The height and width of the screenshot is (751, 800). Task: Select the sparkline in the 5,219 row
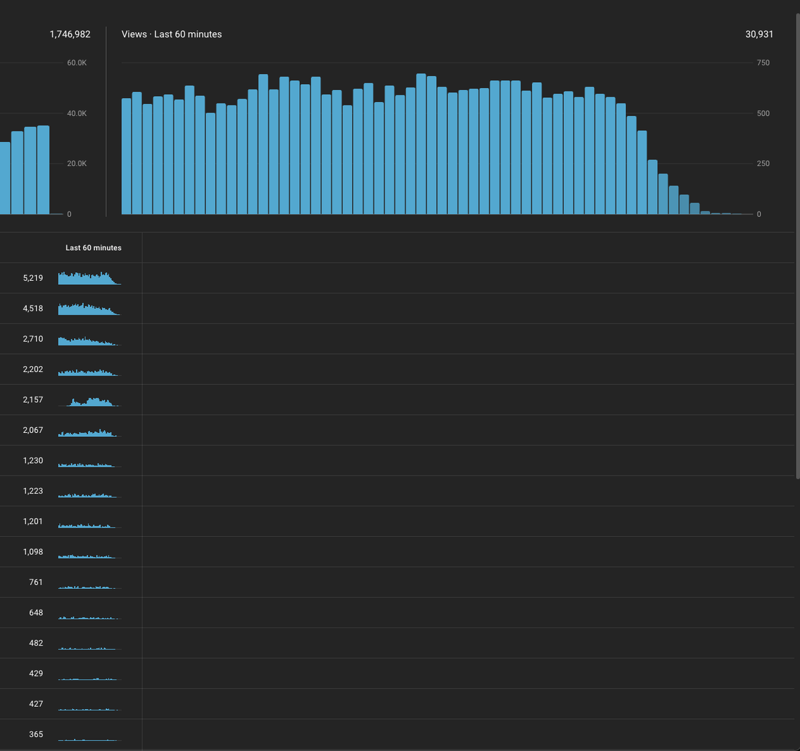(x=89, y=278)
